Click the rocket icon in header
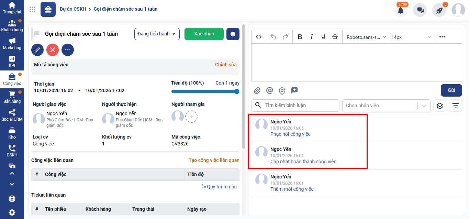 click(x=439, y=10)
